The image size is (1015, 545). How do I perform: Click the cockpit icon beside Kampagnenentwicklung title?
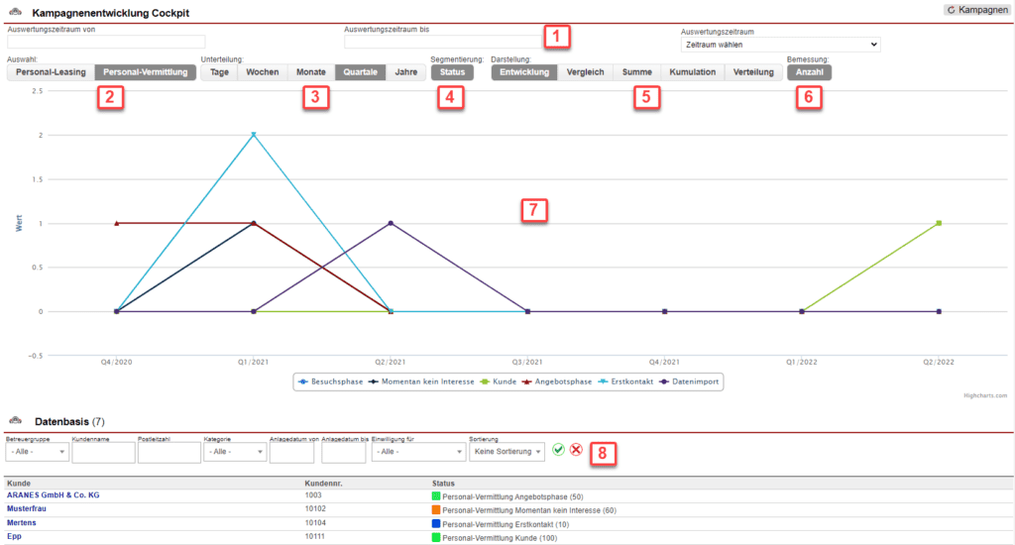pos(14,13)
